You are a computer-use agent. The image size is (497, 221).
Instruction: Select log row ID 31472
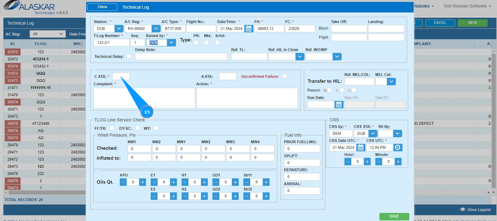(x=12, y=73)
